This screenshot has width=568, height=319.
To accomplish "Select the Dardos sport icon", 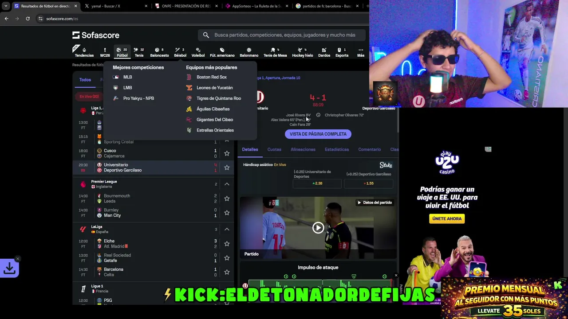I will [x=324, y=52].
